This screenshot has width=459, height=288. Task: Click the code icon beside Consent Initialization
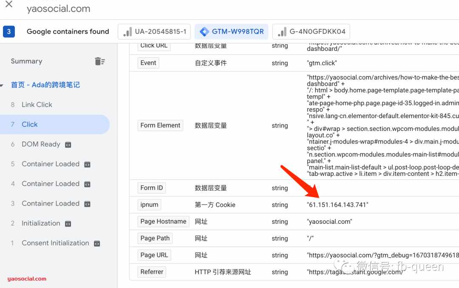coord(97,243)
